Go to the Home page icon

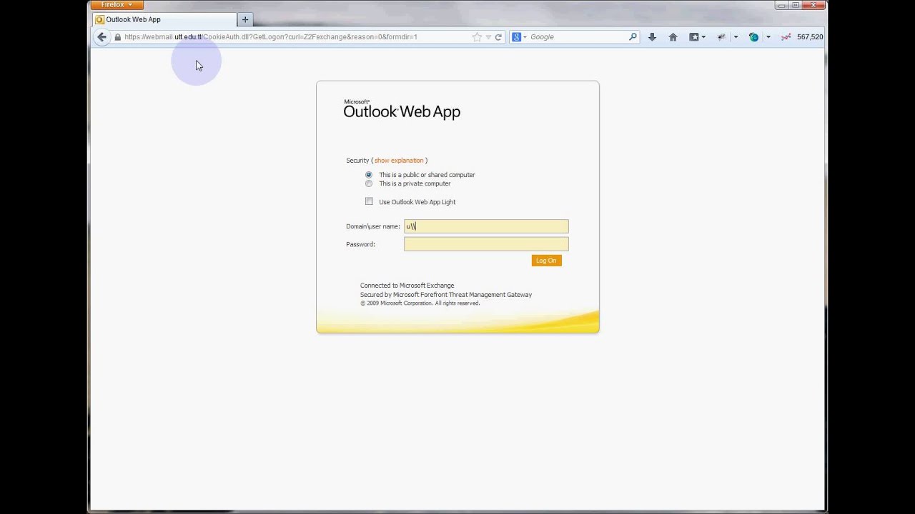click(673, 37)
